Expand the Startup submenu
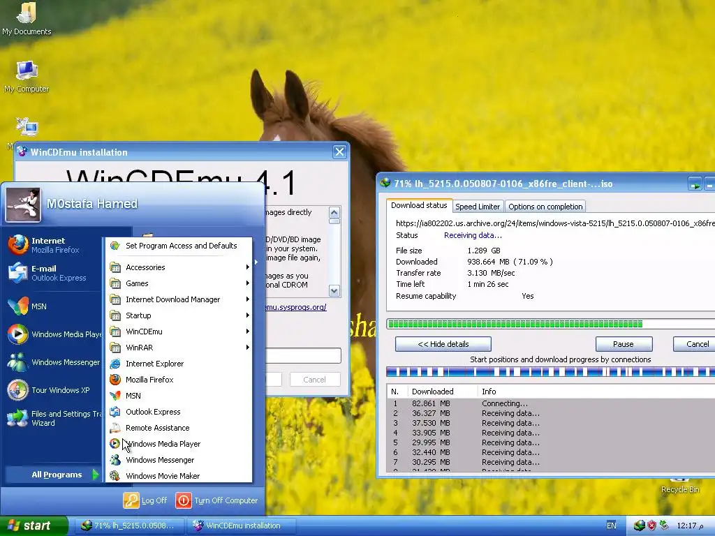Viewport: 715px width, 536px height. click(x=179, y=315)
